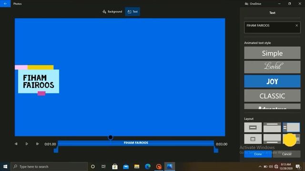The width and height of the screenshot is (305, 171).
Task: Show hidden system tray icons
Action: (x=260, y=167)
